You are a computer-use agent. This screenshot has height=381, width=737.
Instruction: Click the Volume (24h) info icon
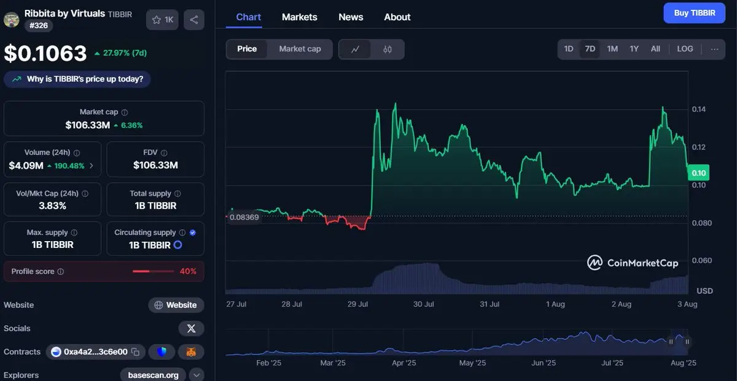click(77, 153)
